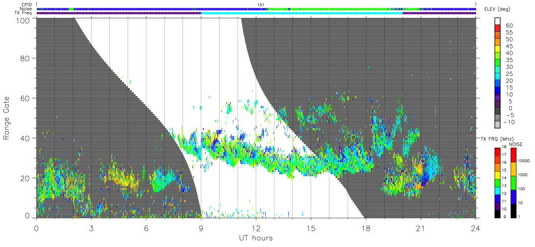Viewport: 535px width, 247px height.
Task: Click the Range Gate axis title
Action: pyautogui.click(x=7, y=118)
